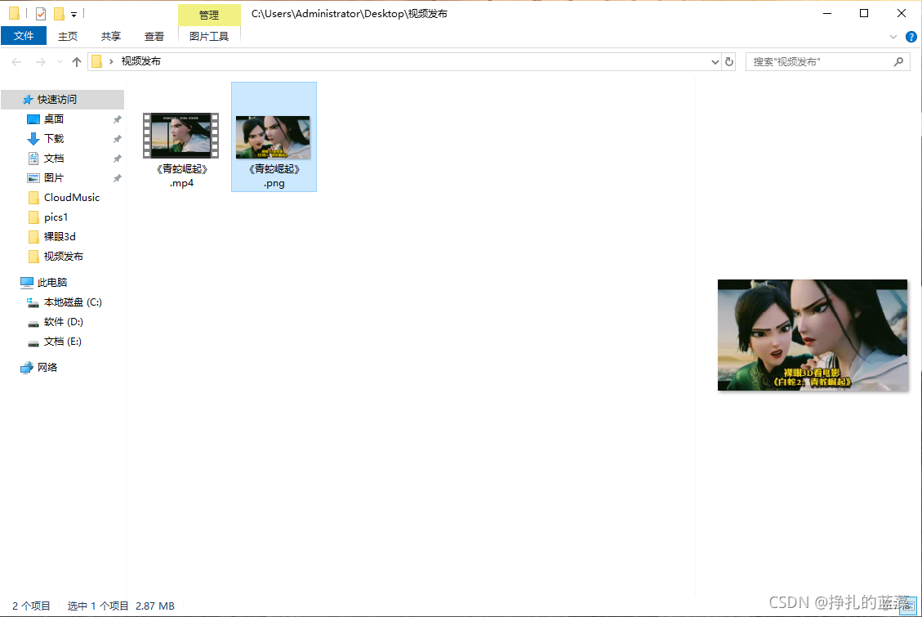The height and width of the screenshot is (617, 922).
Task: Select 网络 in the navigation pane
Action: click(47, 368)
